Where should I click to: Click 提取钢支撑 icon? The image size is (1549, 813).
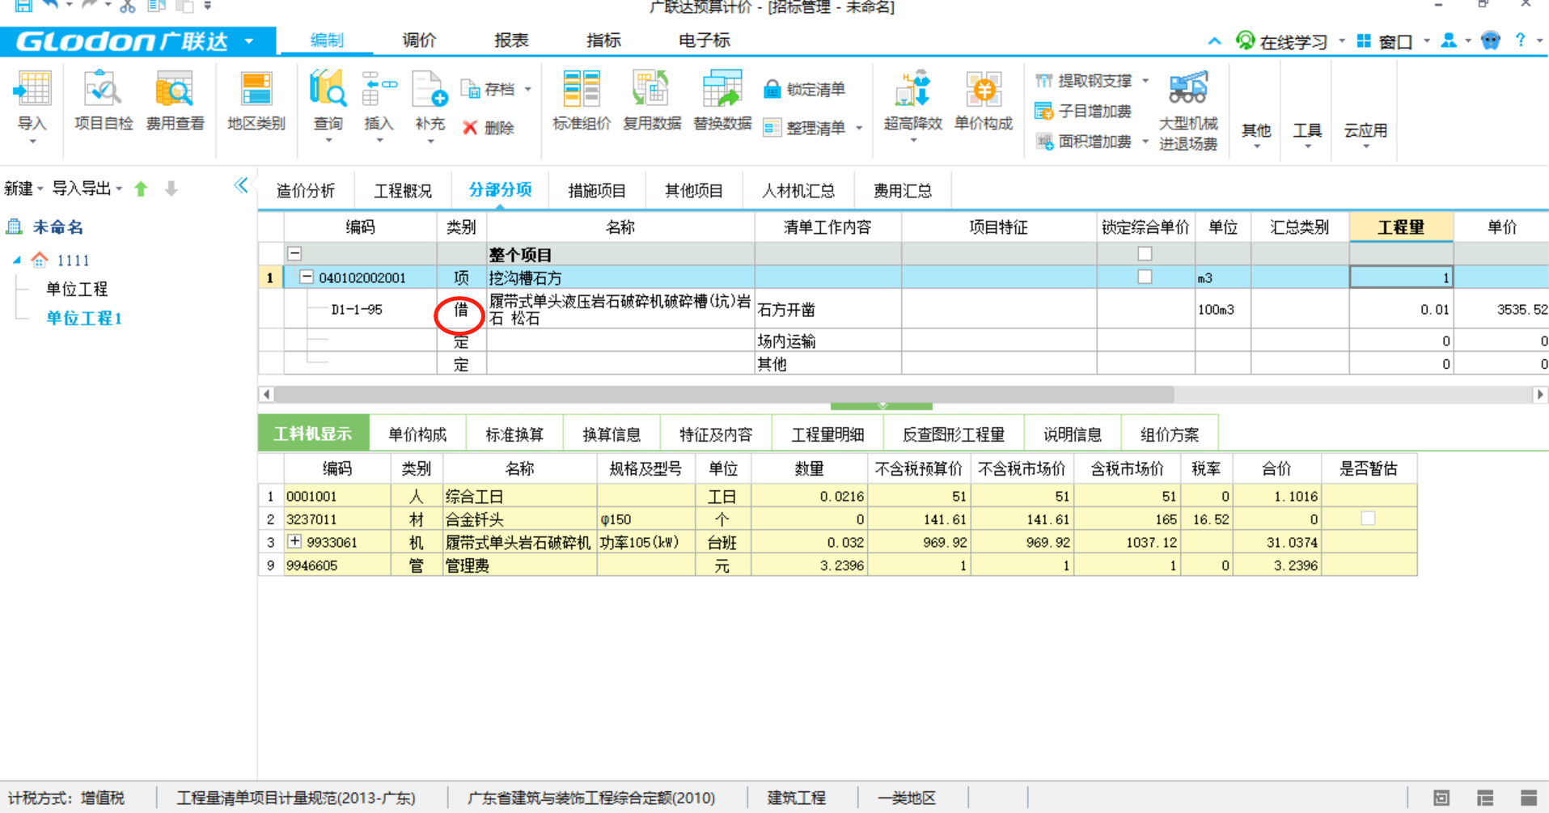click(x=1044, y=81)
